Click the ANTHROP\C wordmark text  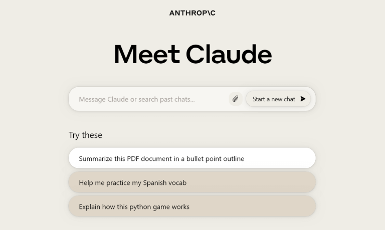(x=192, y=13)
